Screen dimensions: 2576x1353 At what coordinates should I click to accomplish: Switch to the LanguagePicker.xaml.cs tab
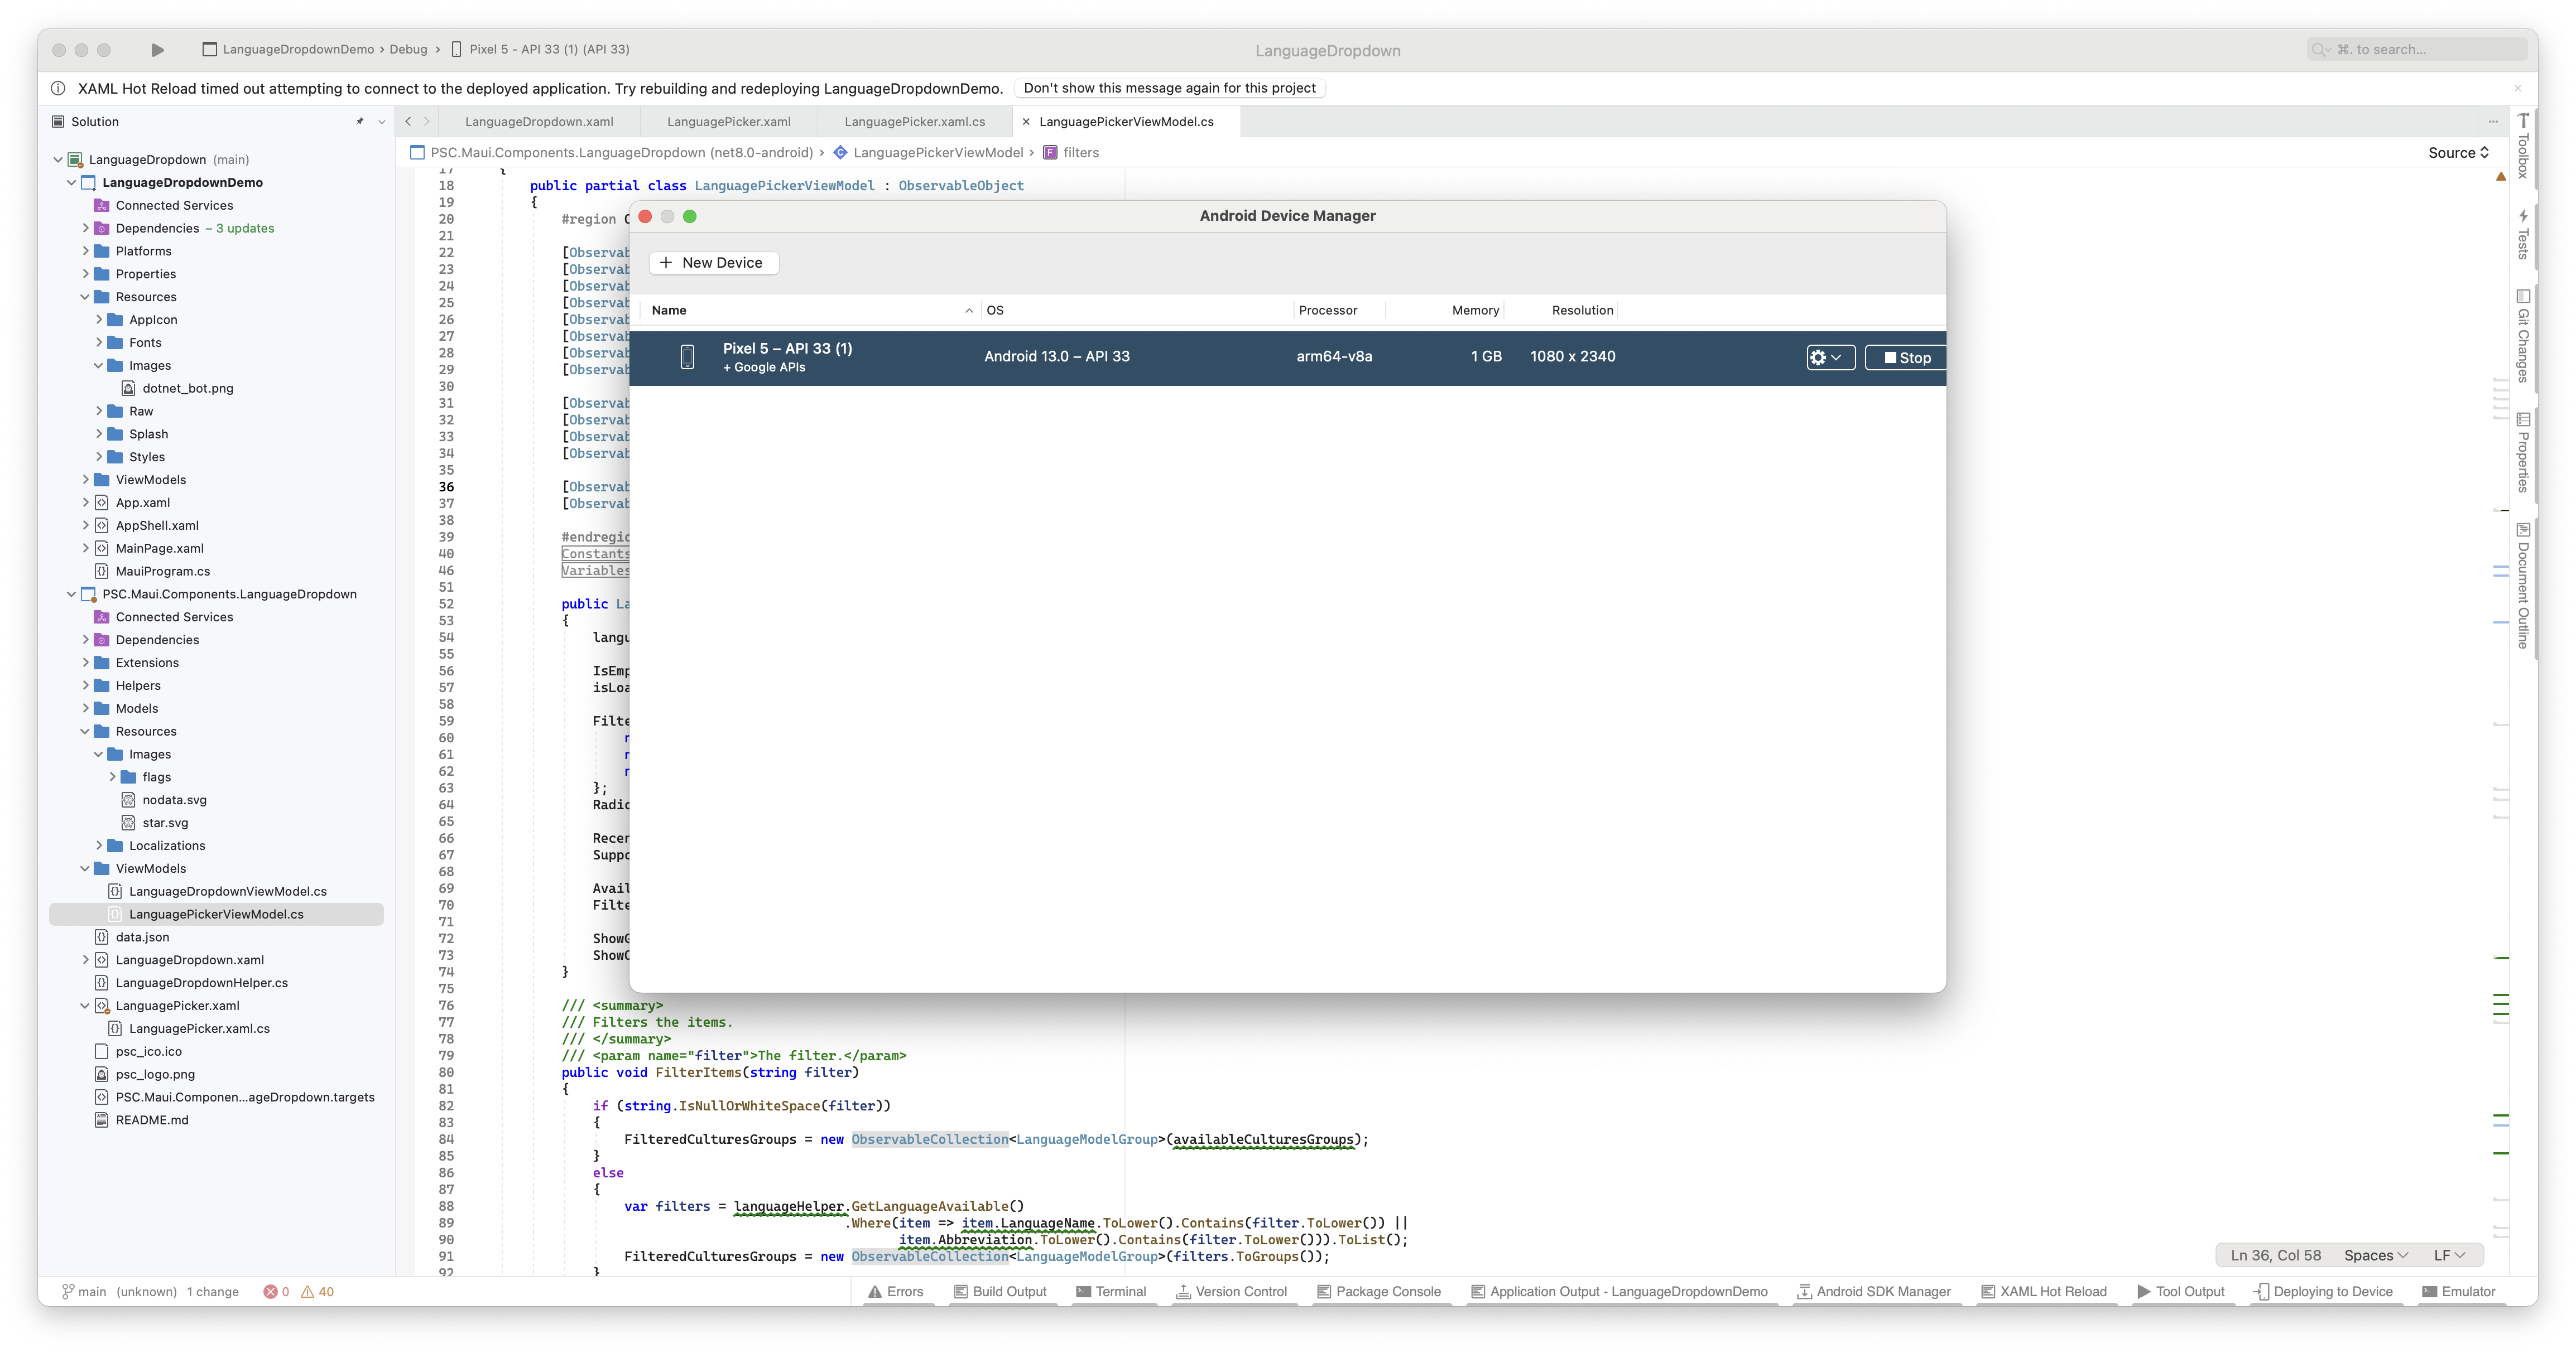(915, 122)
